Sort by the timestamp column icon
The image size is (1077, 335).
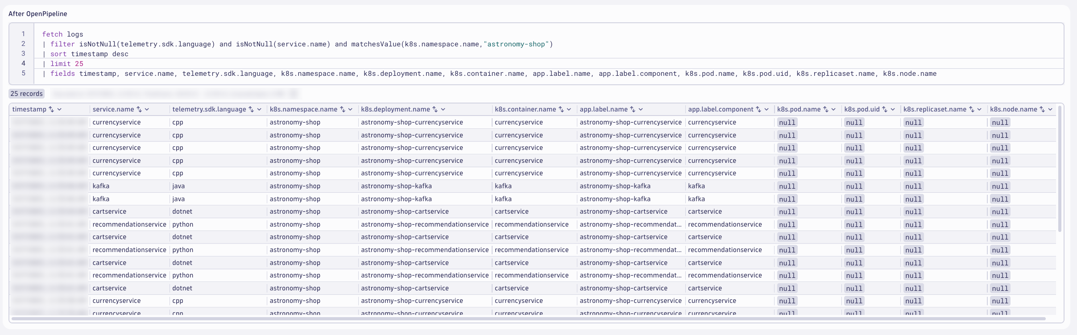pyautogui.click(x=51, y=109)
